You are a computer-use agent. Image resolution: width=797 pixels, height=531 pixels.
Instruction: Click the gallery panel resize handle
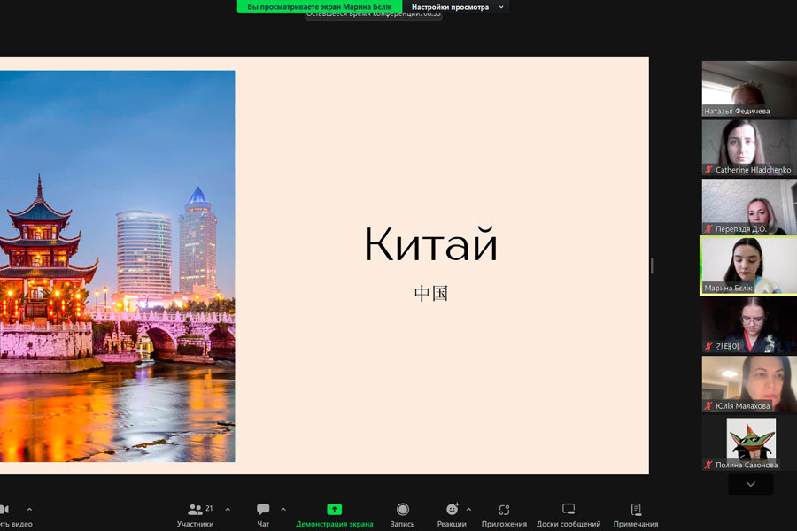[653, 265]
